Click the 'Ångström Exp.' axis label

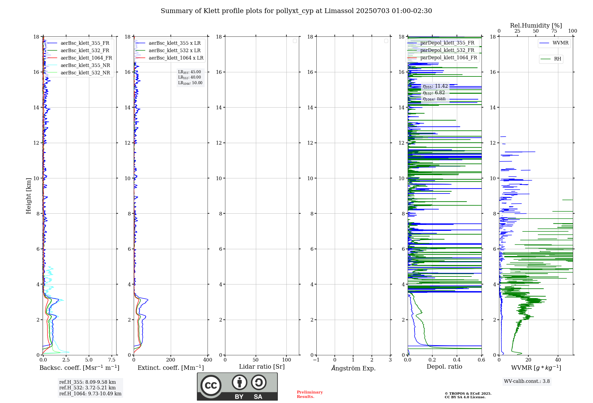(353, 368)
